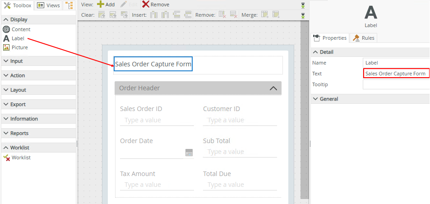Screen dimensions: 430x204
Task: Click the Add view button
Action: pyautogui.click(x=106, y=5)
